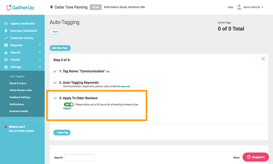Viewport: 273px width, 164px height.
Task: Select Online Review Links submenu item
Action: click(x=21, y=90)
